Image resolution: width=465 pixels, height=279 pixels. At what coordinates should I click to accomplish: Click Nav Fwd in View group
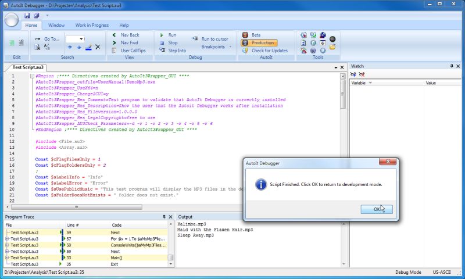[x=125, y=42]
